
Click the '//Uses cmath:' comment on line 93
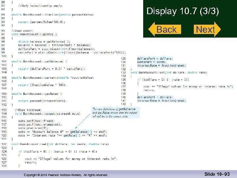pos(22,31)
